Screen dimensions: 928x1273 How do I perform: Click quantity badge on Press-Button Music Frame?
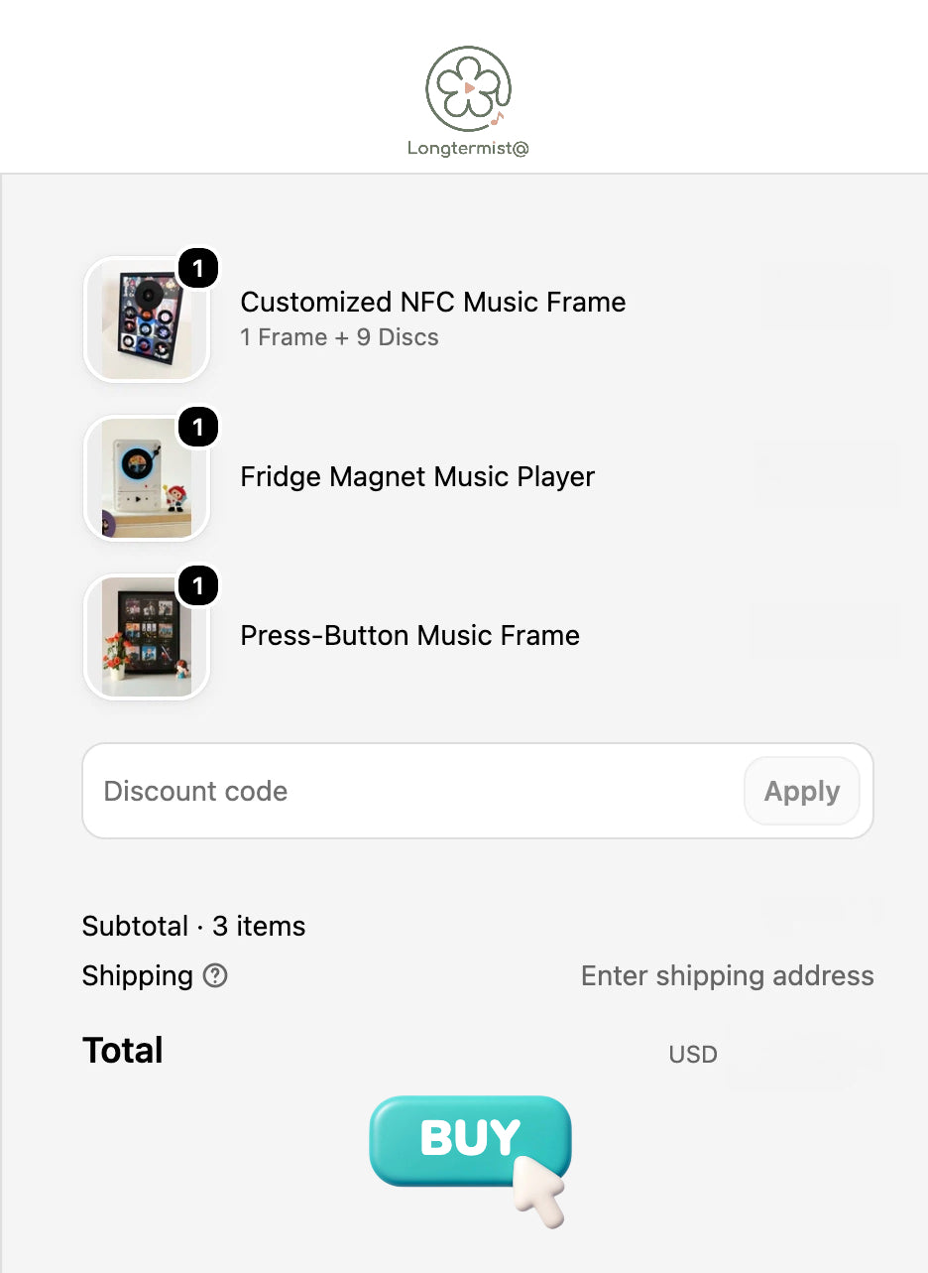click(x=198, y=586)
